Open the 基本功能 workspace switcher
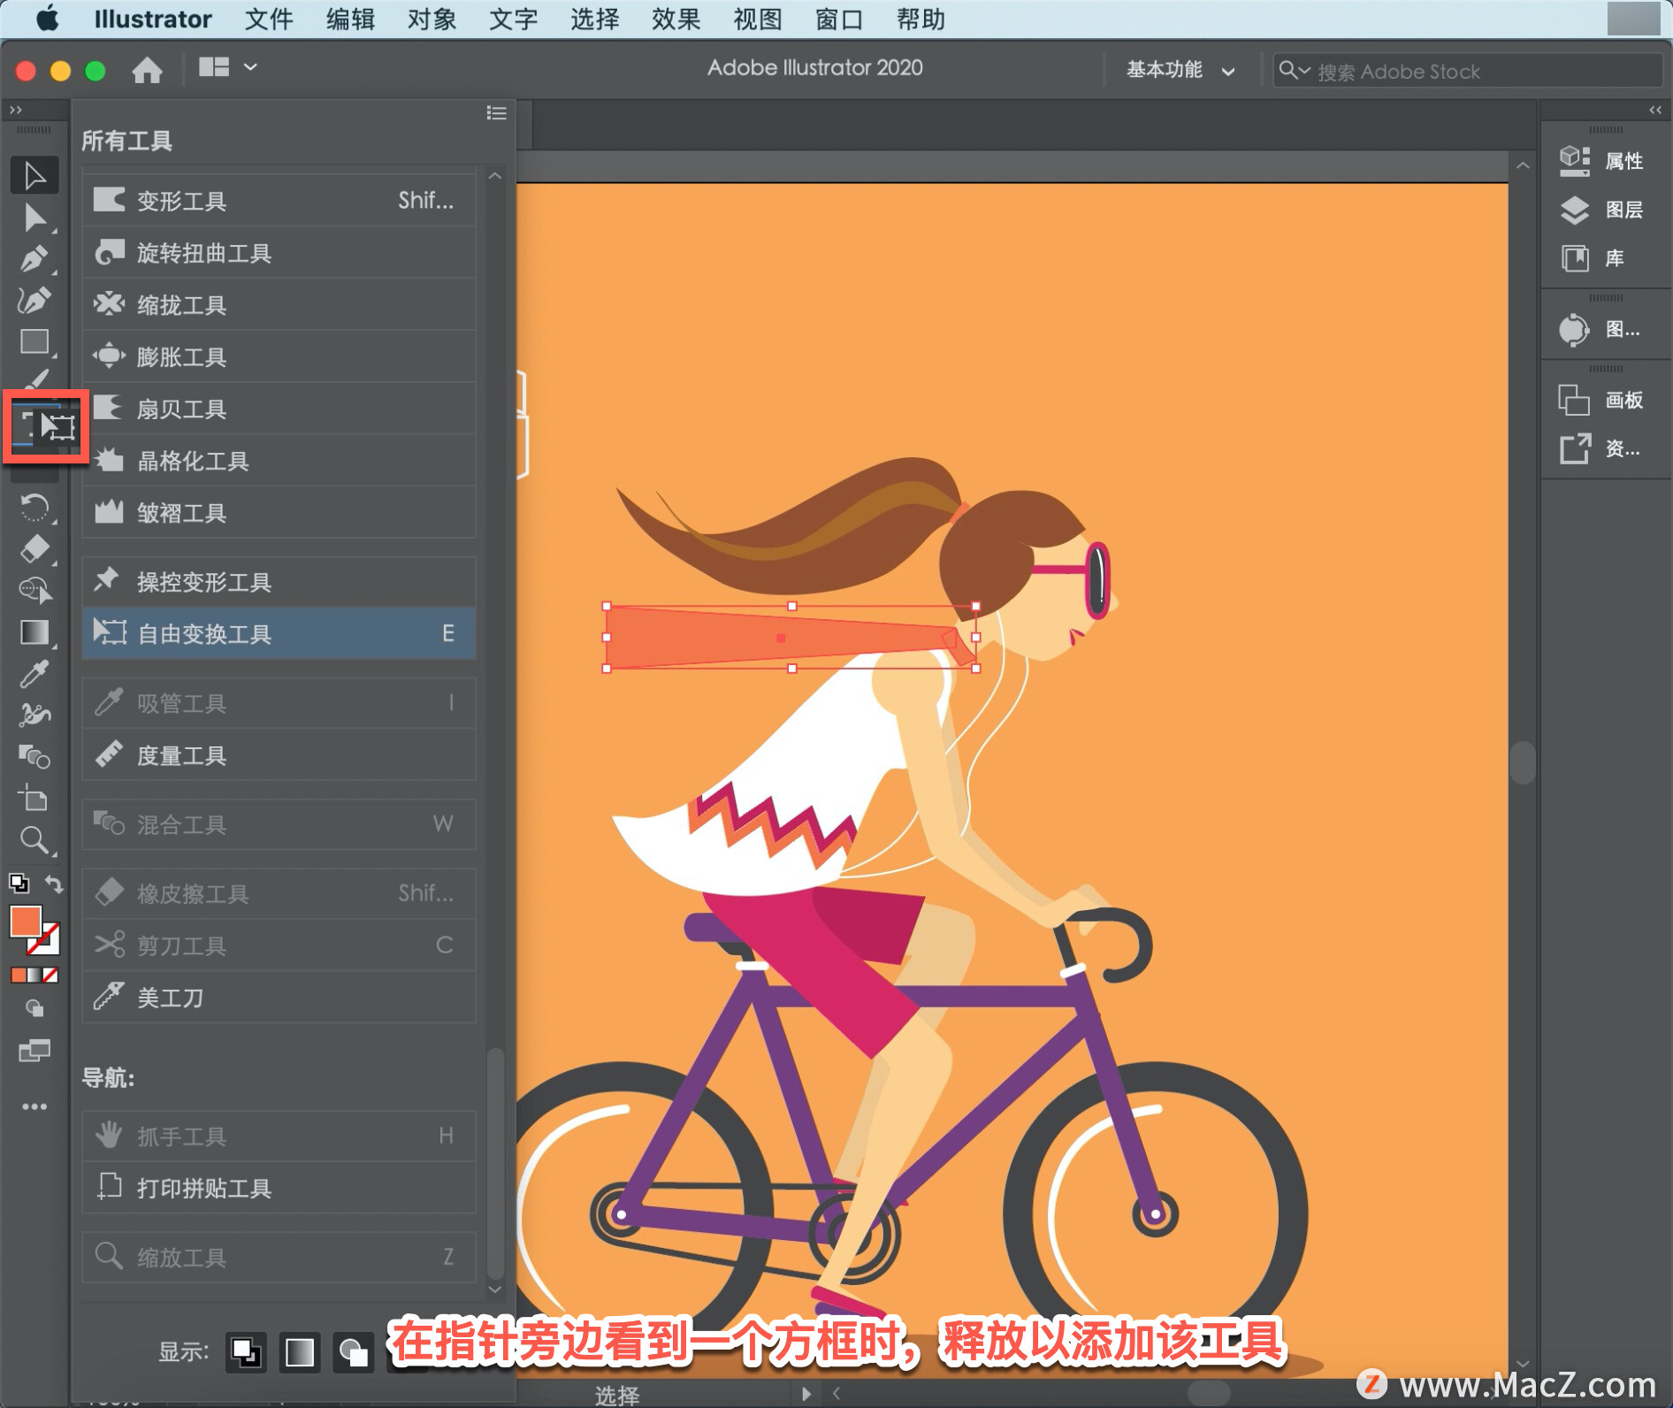The width and height of the screenshot is (1673, 1408). point(1180,70)
